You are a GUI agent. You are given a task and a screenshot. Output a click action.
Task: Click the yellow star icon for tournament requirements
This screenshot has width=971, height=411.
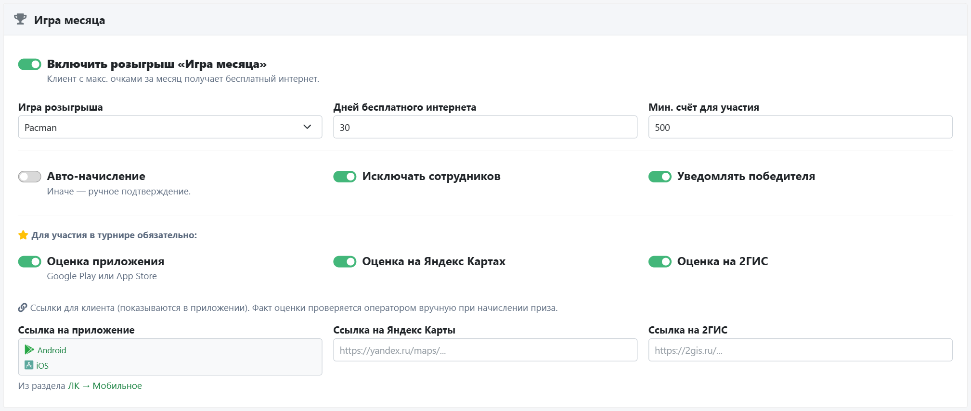tap(23, 235)
